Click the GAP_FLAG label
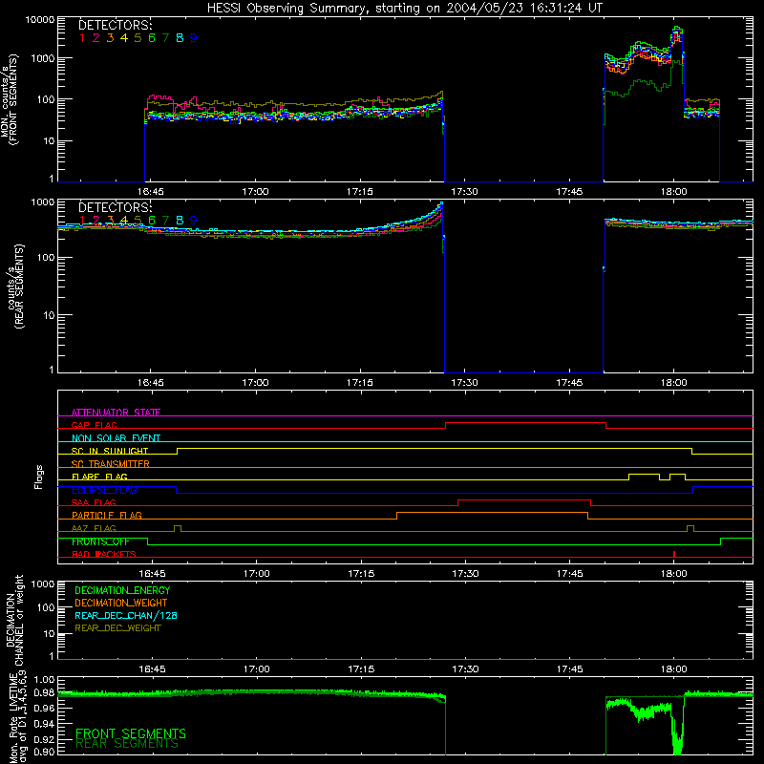Viewport: 764px width, 764px height. tap(94, 425)
